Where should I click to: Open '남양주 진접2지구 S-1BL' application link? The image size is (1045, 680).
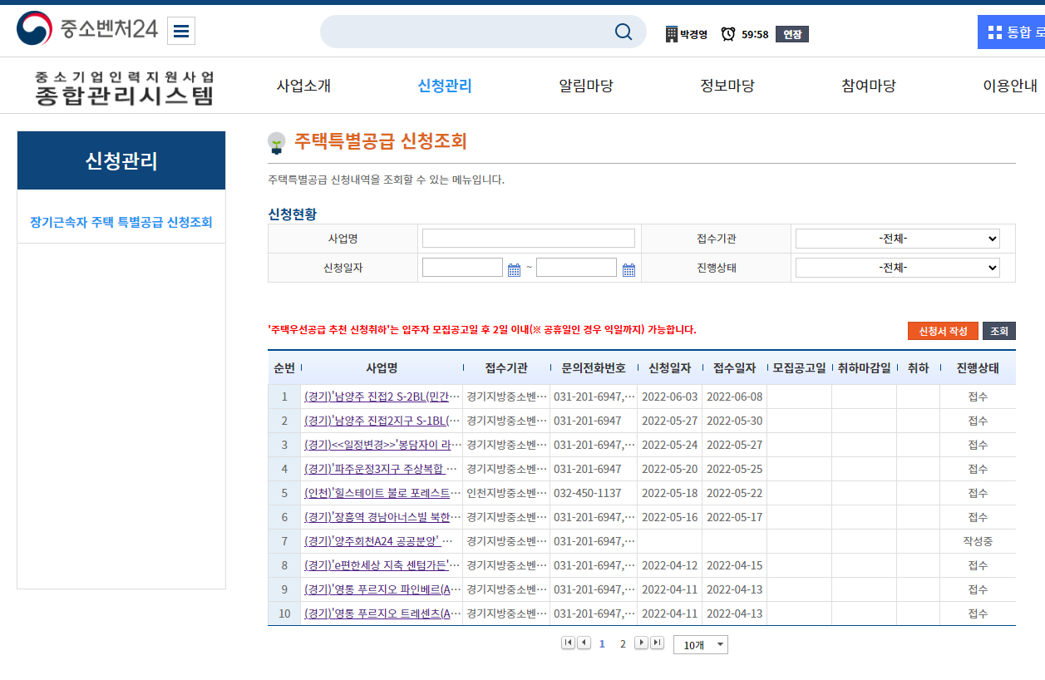pyautogui.click(x=382, y=421)
